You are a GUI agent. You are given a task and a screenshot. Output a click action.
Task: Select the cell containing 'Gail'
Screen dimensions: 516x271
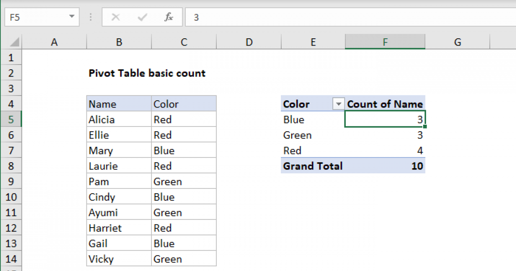click(119, 243)
